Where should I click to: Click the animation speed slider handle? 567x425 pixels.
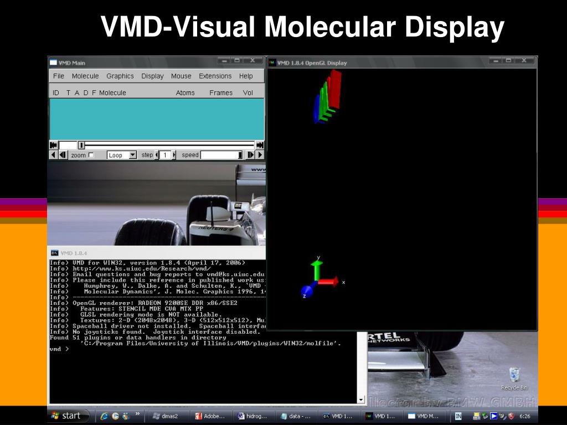pyautogui.click(x=240, y=155)
